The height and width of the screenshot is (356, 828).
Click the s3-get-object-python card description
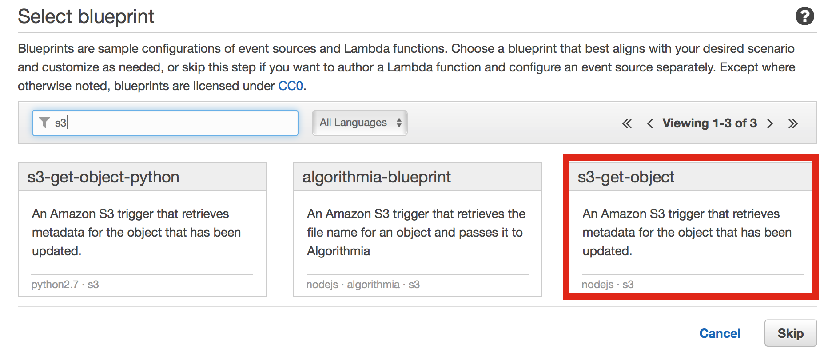136,232
